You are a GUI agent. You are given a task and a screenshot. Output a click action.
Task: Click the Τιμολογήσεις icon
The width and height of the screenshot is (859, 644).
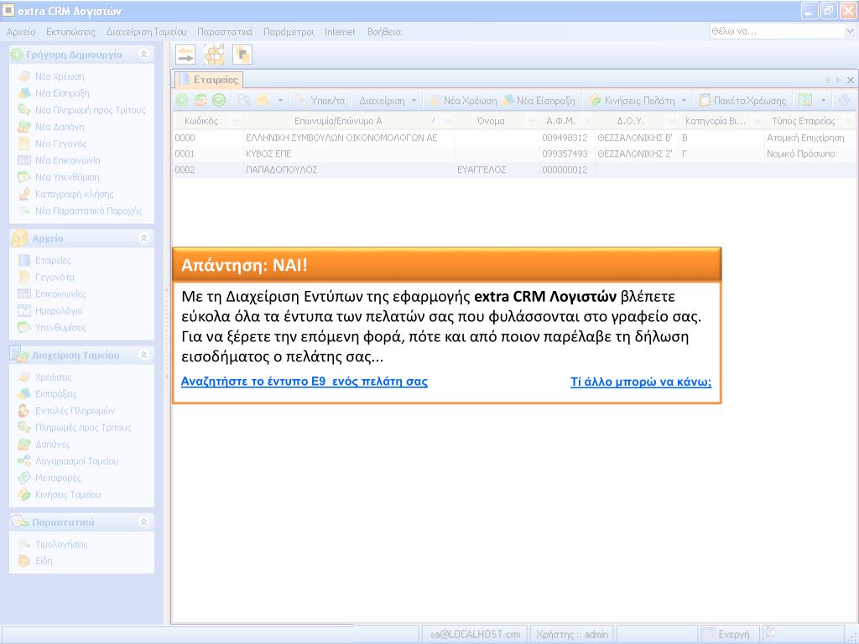pos(24,543)
